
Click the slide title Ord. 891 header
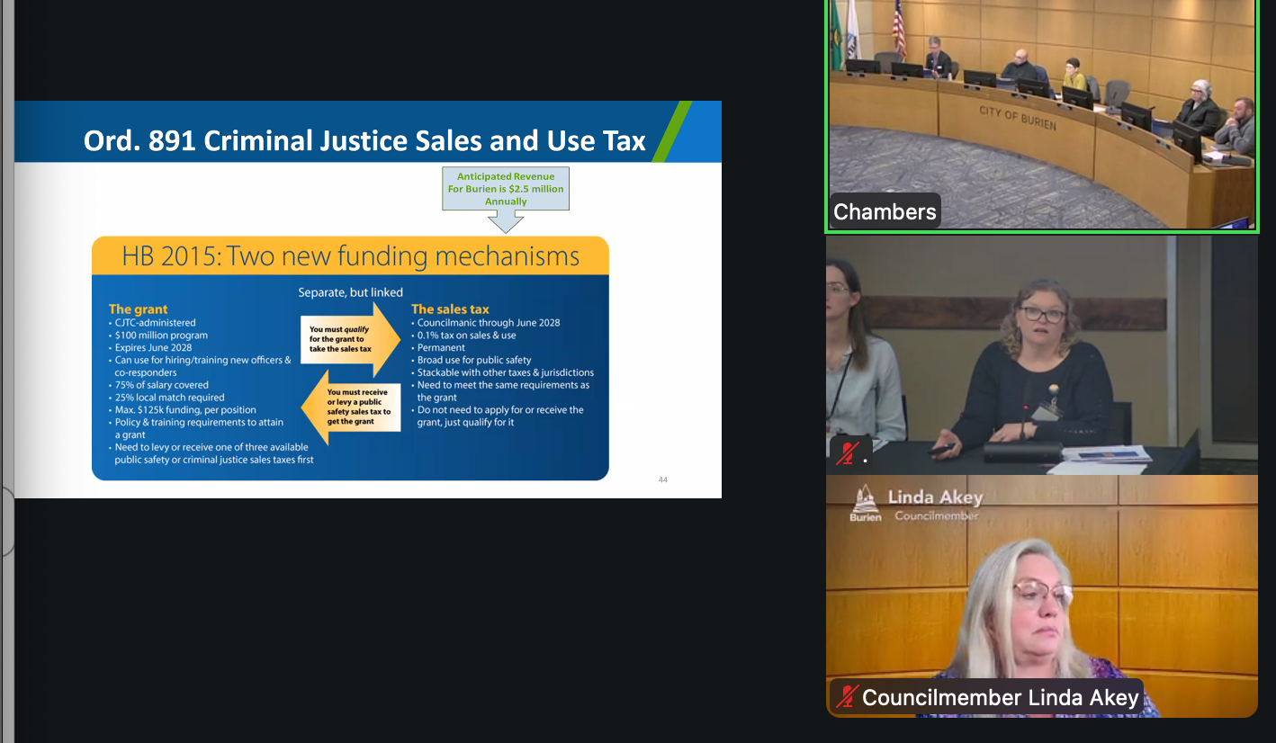coord(364,140)
